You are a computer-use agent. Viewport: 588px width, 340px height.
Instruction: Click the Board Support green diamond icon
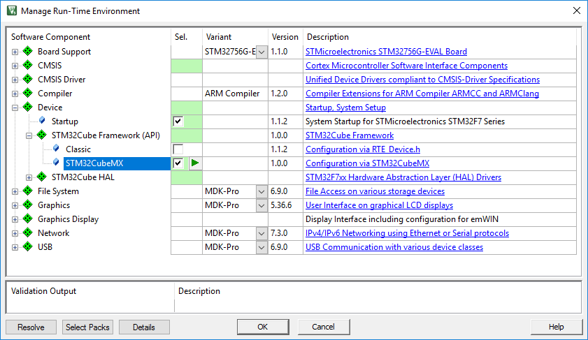click(28, 51)
